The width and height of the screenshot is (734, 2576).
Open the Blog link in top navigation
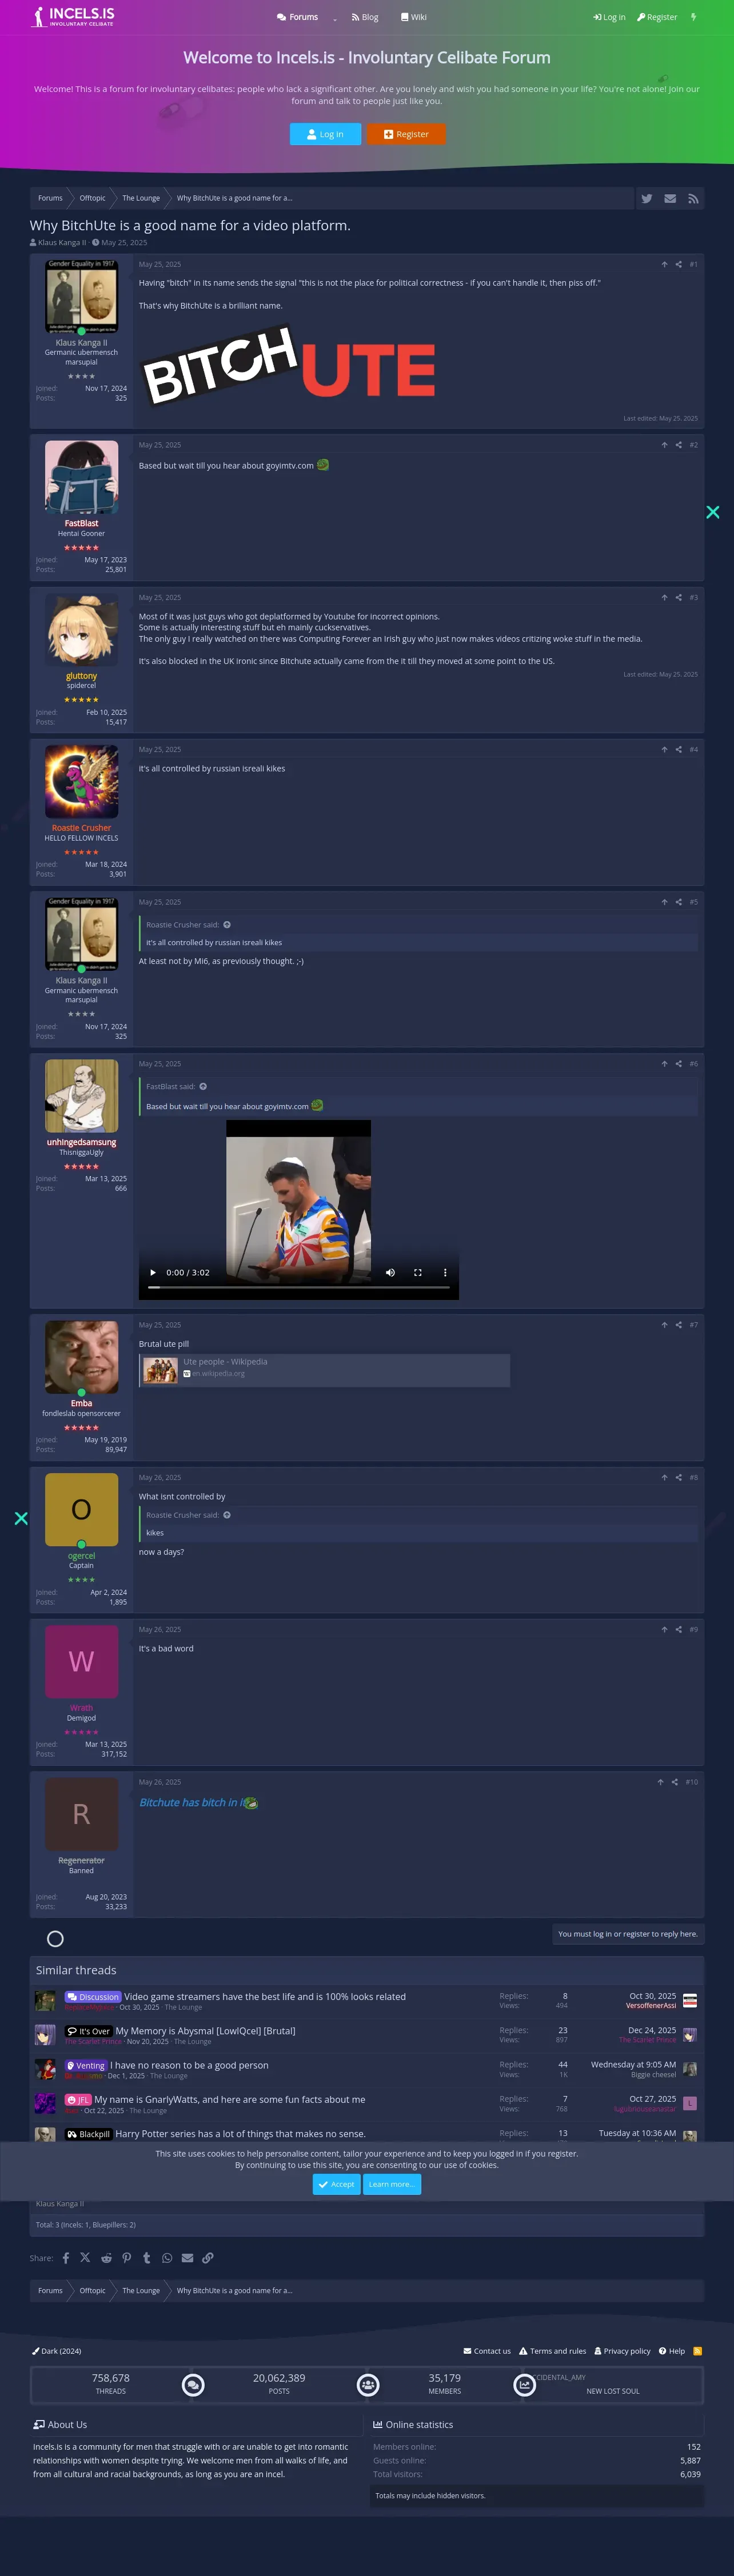tap(365, 17)
